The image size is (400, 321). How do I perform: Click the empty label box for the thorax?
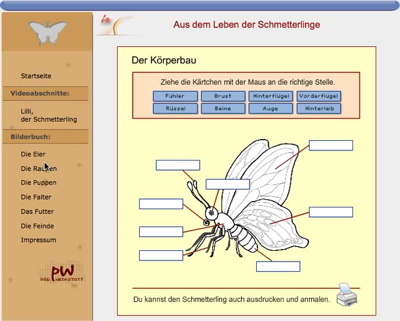(x=161, y=232)
